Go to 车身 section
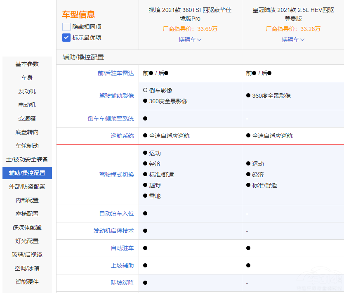The width and height of the screenshot is (344, 293). (27, 78)
